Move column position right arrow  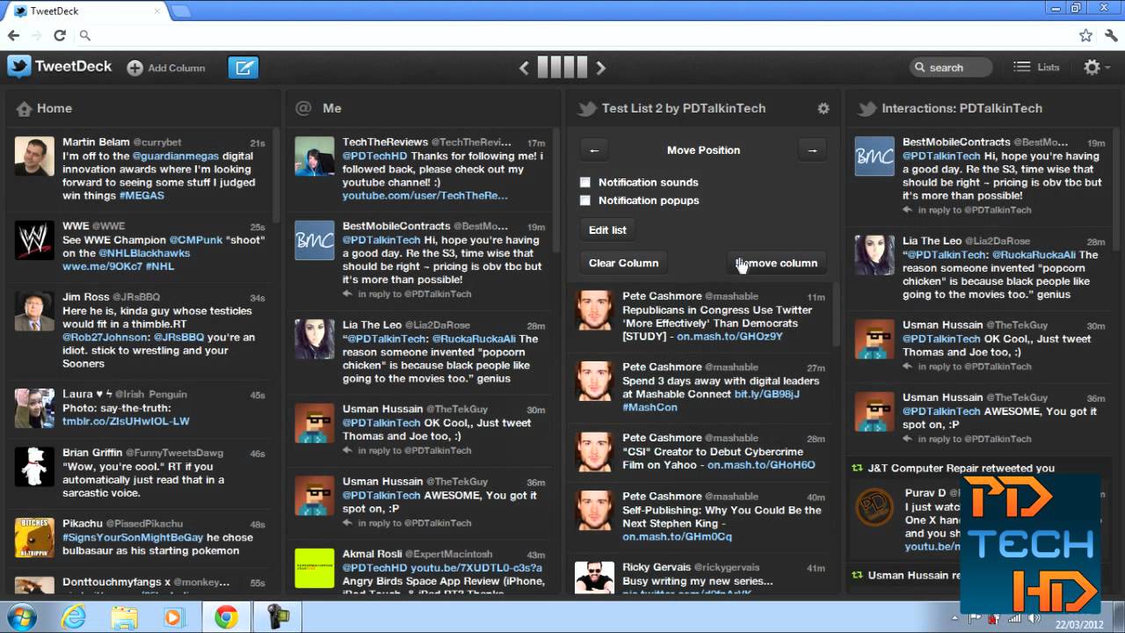click(812, 150)
